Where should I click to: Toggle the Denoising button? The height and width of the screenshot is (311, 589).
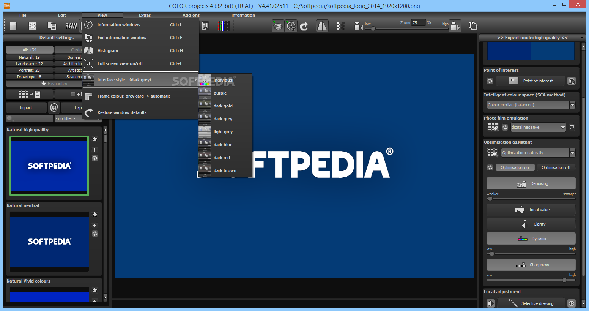[x=531, y=183]
